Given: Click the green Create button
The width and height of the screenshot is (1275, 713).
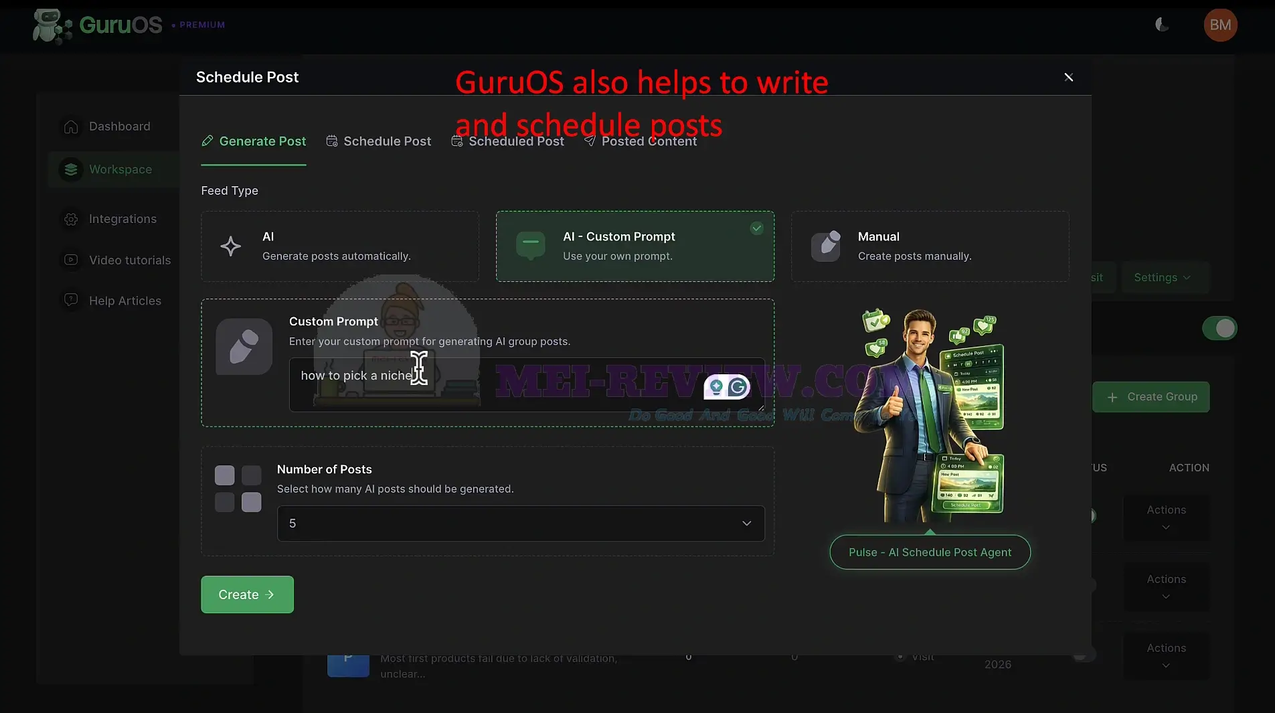Looking at the screenshot, I should [x=247, y=595].
